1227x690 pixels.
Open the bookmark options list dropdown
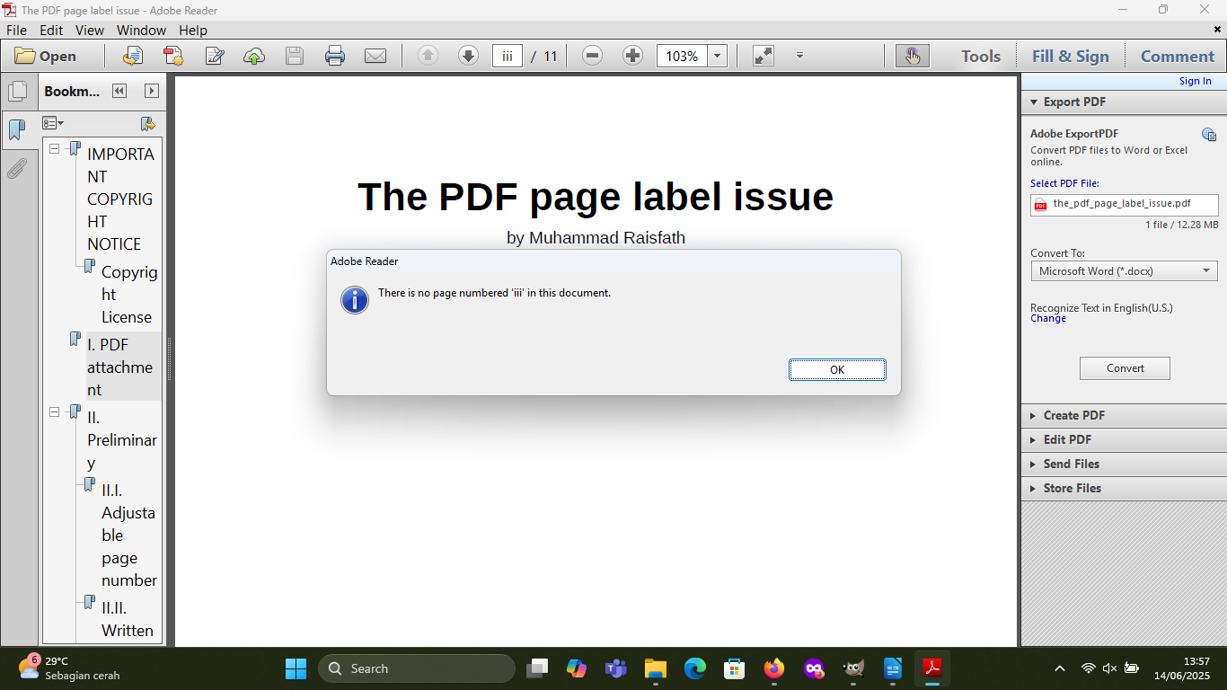pos(53,123)
